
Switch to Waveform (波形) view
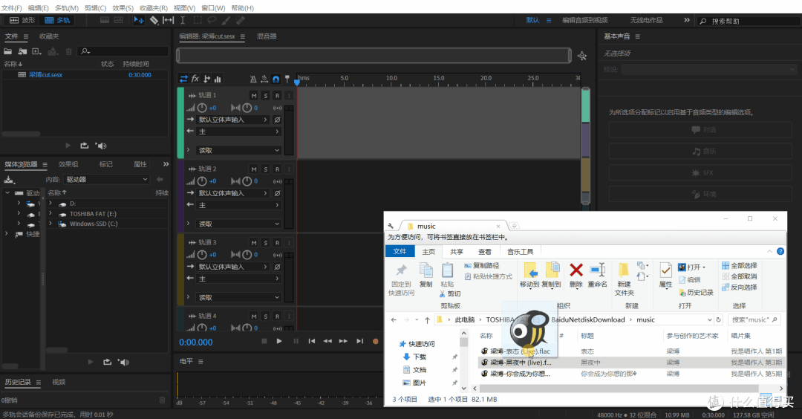coord(22,20)
